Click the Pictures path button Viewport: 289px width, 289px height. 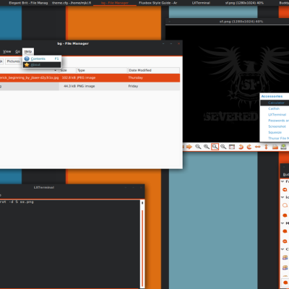tap(13, 61)
